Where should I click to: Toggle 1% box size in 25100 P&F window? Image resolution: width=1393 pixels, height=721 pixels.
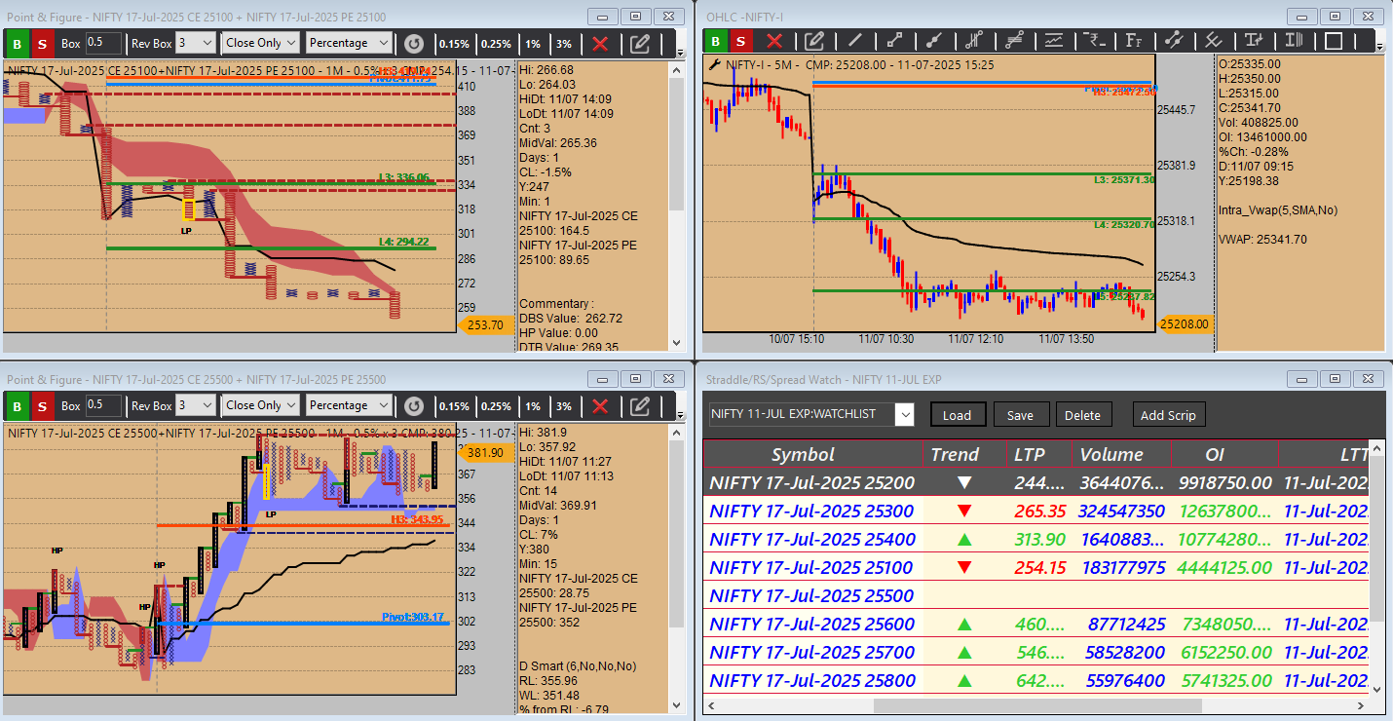pyautogui.click(x=533, y=43)
